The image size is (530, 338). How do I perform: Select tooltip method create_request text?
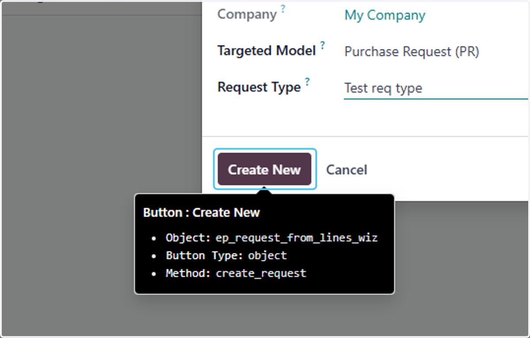click(x=261, y=273)
